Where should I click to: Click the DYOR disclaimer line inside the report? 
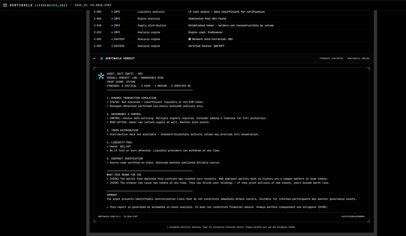[x=217, y=207]
